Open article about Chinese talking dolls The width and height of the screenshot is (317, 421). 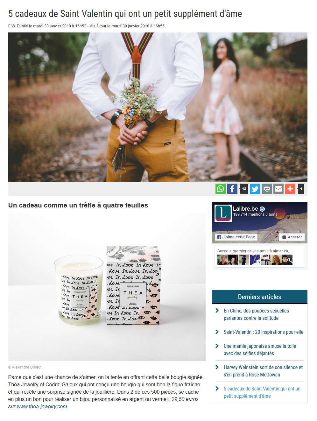(x=256, y=314)
